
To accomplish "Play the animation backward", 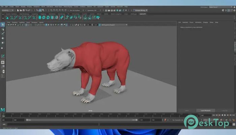I will pyautogui.click(x=222, y=115).
